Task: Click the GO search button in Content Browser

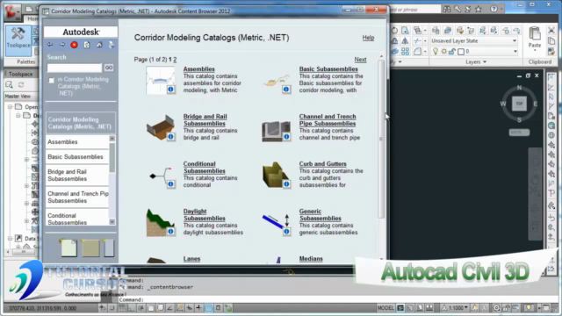Action: 109,68
